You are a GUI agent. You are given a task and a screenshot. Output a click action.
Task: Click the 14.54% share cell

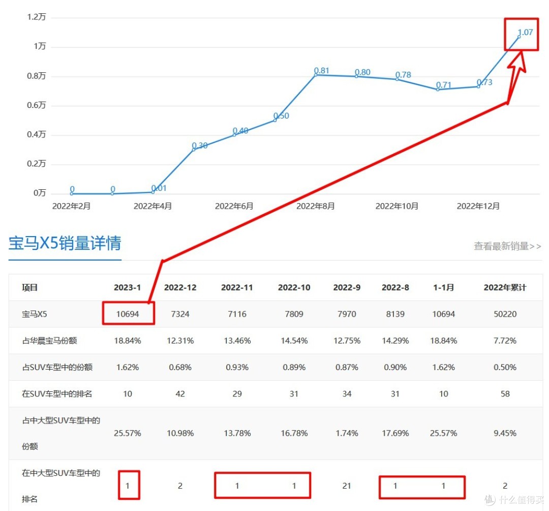point(294,340)
